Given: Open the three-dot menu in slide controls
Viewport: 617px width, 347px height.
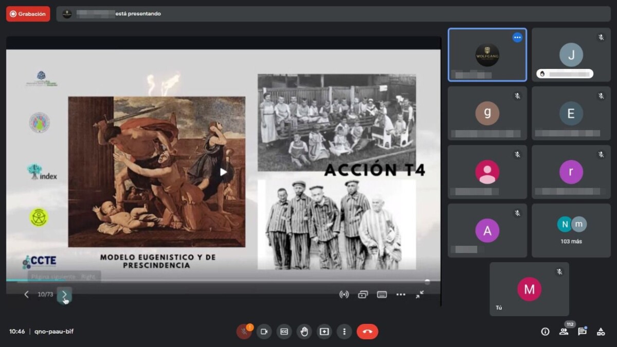Looking at the screenshot, I should click(x=401, y=295).
